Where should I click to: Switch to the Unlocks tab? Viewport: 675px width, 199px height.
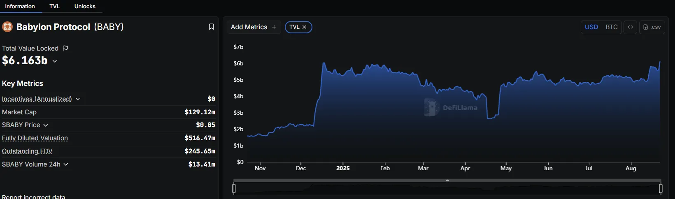(85, 6)
